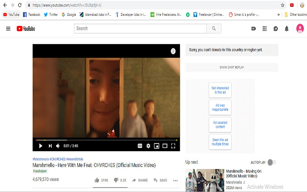The width and height of the screenshot is (307, 192).
Task: Open Marshmello - Moving On title
Action: [x=244, y=173]
